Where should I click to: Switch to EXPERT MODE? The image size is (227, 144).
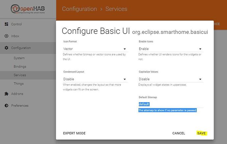pos(74,133)
